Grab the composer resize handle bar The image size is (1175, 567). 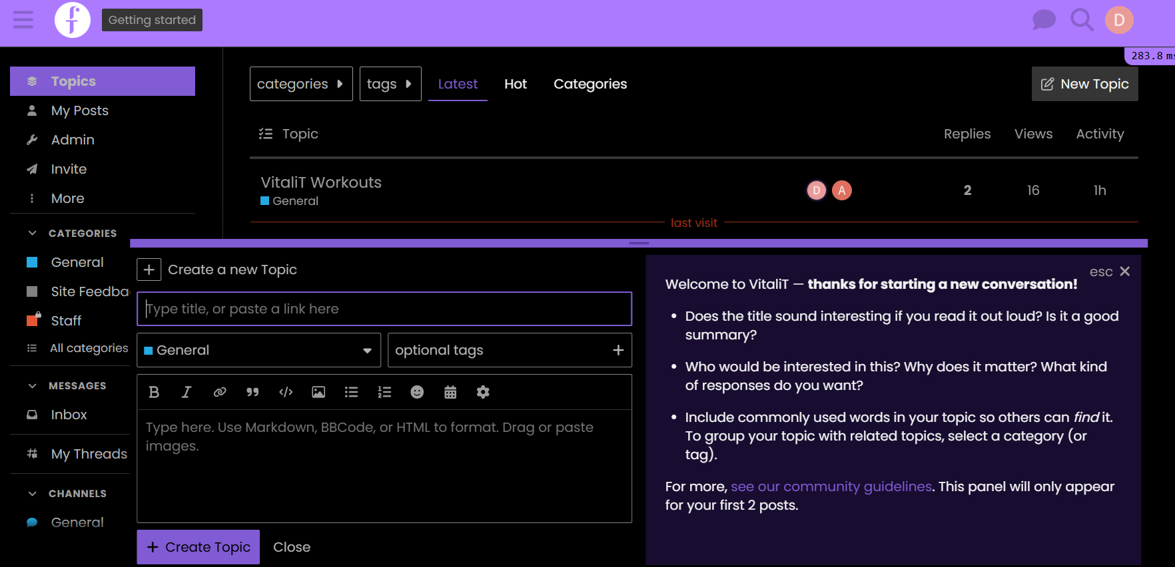(638, 243)
